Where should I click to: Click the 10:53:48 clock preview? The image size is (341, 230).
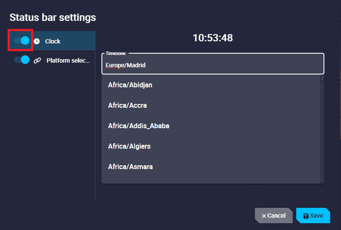click(213, 38)
